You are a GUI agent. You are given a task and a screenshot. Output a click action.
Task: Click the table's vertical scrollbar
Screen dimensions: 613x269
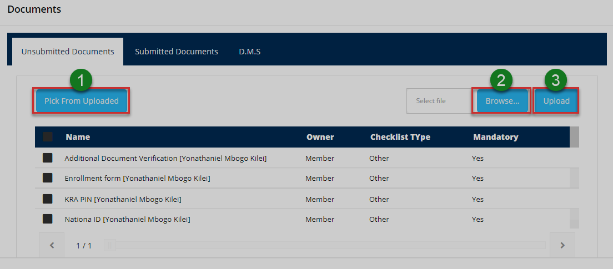575,177
